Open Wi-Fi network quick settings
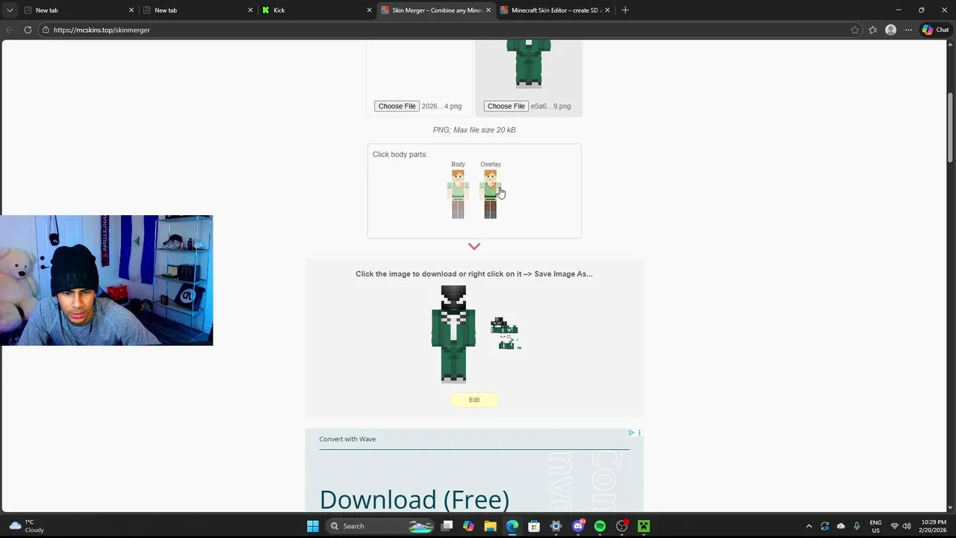 click(895, 526)
